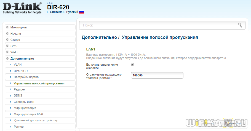The width and height of the screenshot is (251, 131).
Task: Click the arrow bullet beside DDNS
Action: 11,96
